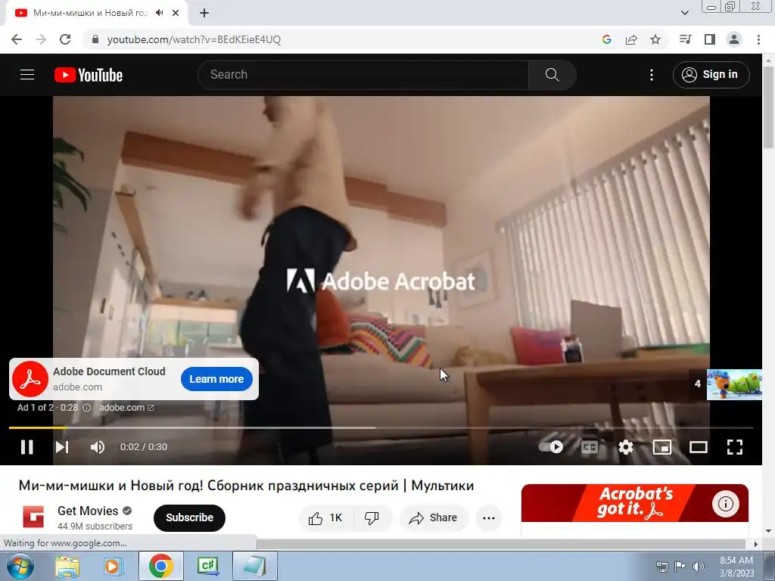Screen dimensions: 775x581
Task: Click Learn more on Adobe ad
Action: point(216,379)
